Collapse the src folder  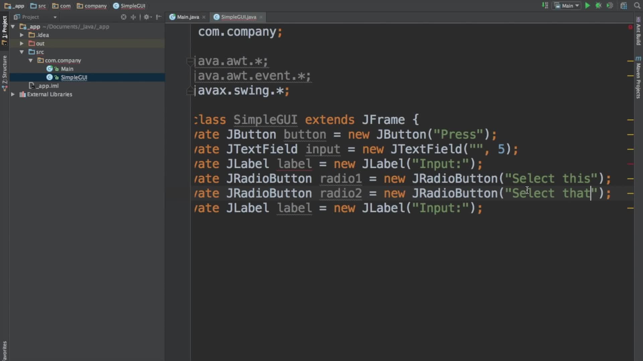(21, 52)
